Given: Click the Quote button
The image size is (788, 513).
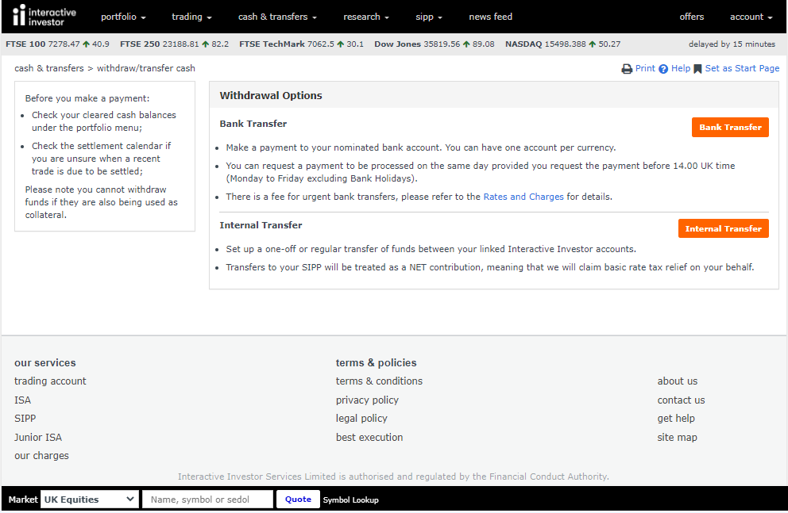Looking at the screenshot, I should tap(298, 500).
